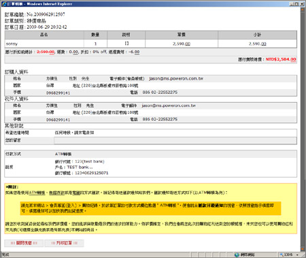306x258 pixels.
Task: Click the product name column header
Action: point(44,35)
